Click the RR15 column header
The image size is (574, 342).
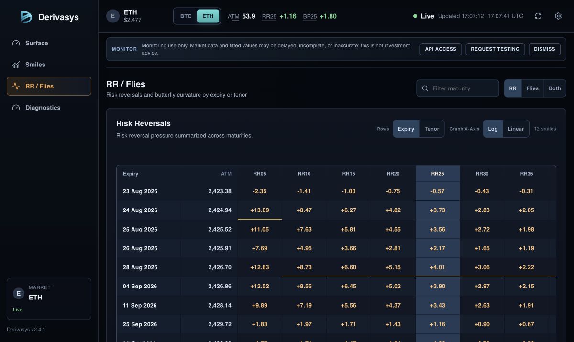pos(349,174)
